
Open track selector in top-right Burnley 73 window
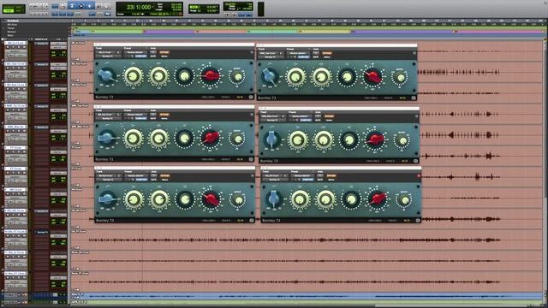pyautogui.click(x=268, y=53)
